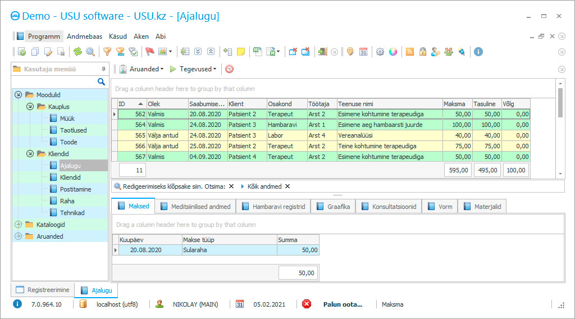Open the Andmebaas menu

pos(84,37)
